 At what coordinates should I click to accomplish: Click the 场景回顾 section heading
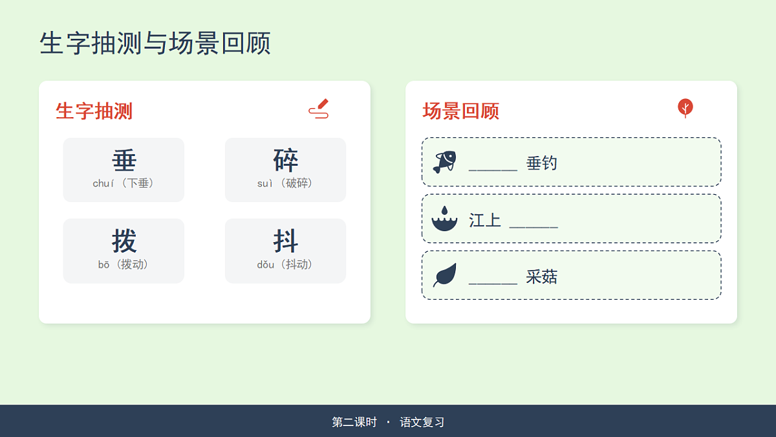461,111
